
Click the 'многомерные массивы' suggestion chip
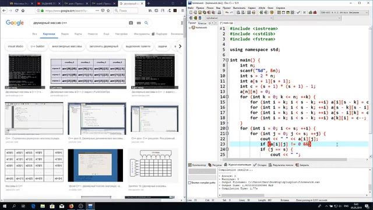(x=67, y=46)
